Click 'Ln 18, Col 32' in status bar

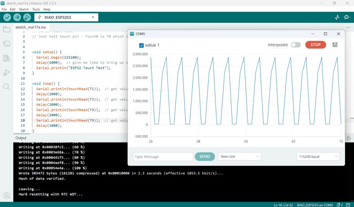[x=283, y=205]
